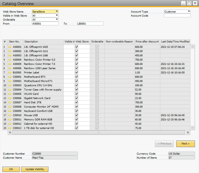Image resolution: width=199 pixels, height=173 pixels.
Task: Click the Description column header
Action: tap(43, 42)
